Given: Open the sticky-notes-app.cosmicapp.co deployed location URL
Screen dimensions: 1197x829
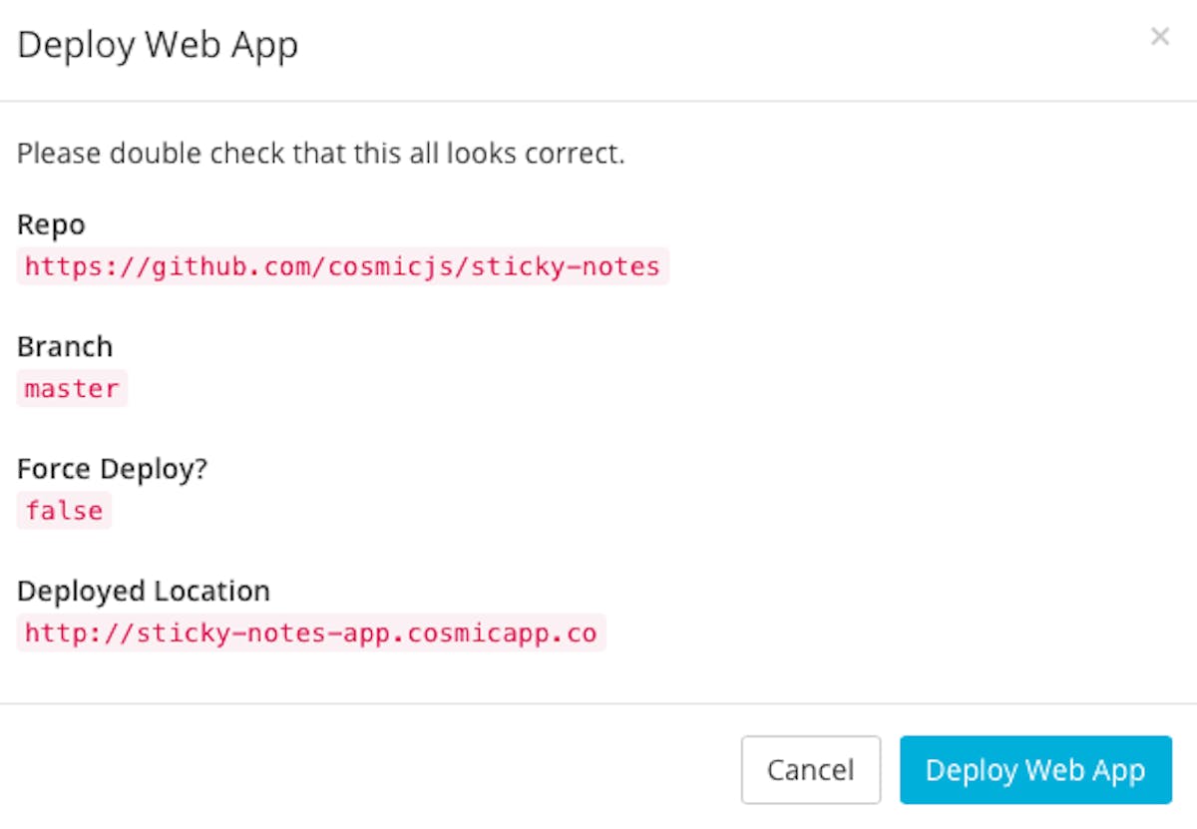Looking at the screenshot, I should (x=310, y=632).
